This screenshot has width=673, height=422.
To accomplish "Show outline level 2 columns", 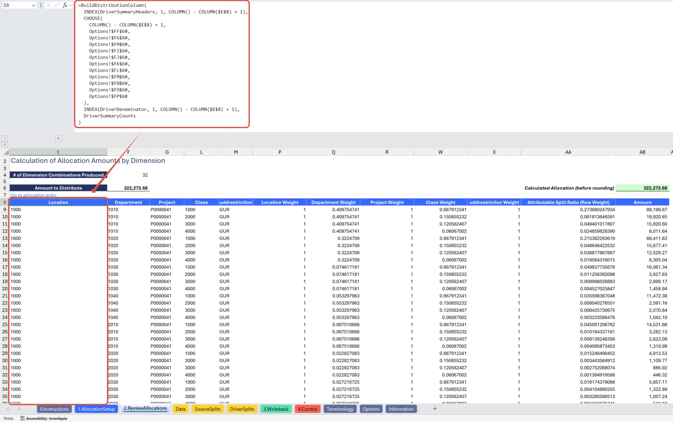I will tap(5, 145).
